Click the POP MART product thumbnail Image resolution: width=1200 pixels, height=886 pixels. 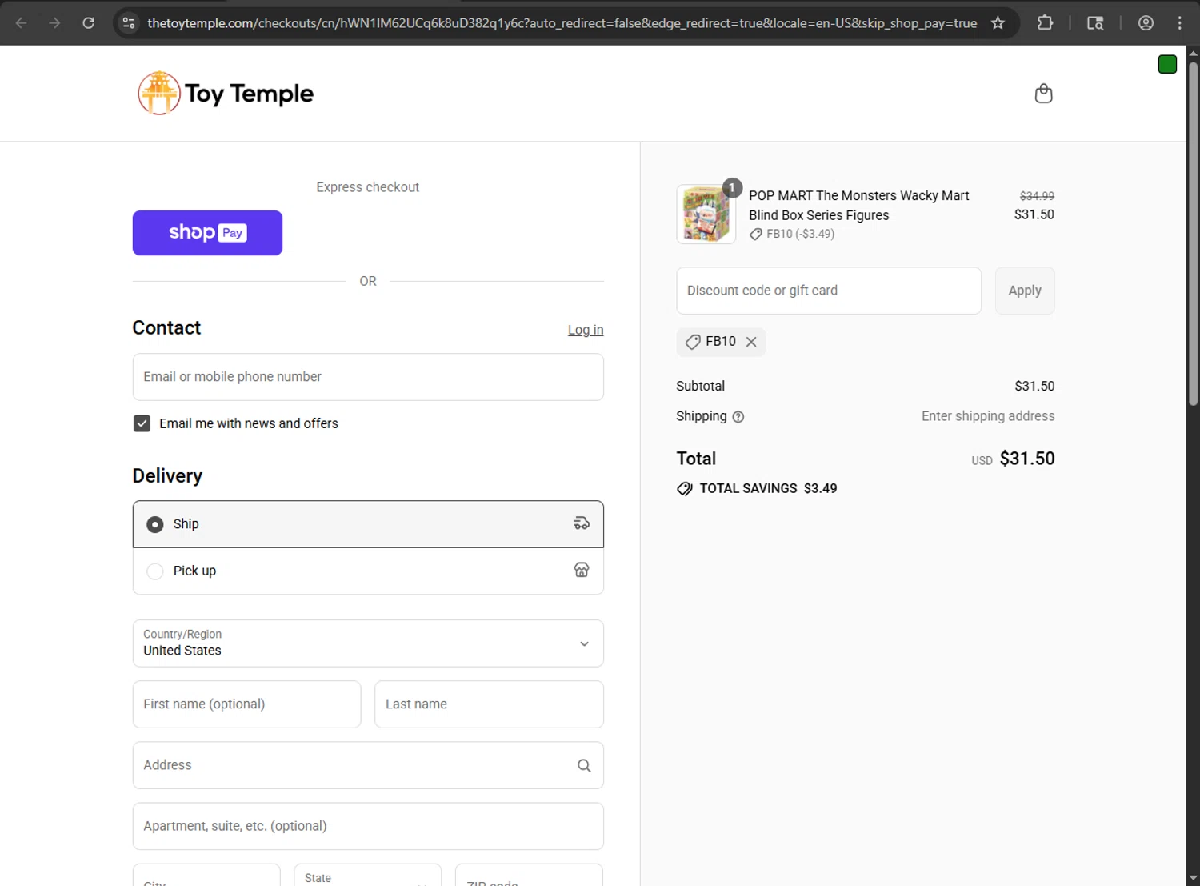point(706,214)
